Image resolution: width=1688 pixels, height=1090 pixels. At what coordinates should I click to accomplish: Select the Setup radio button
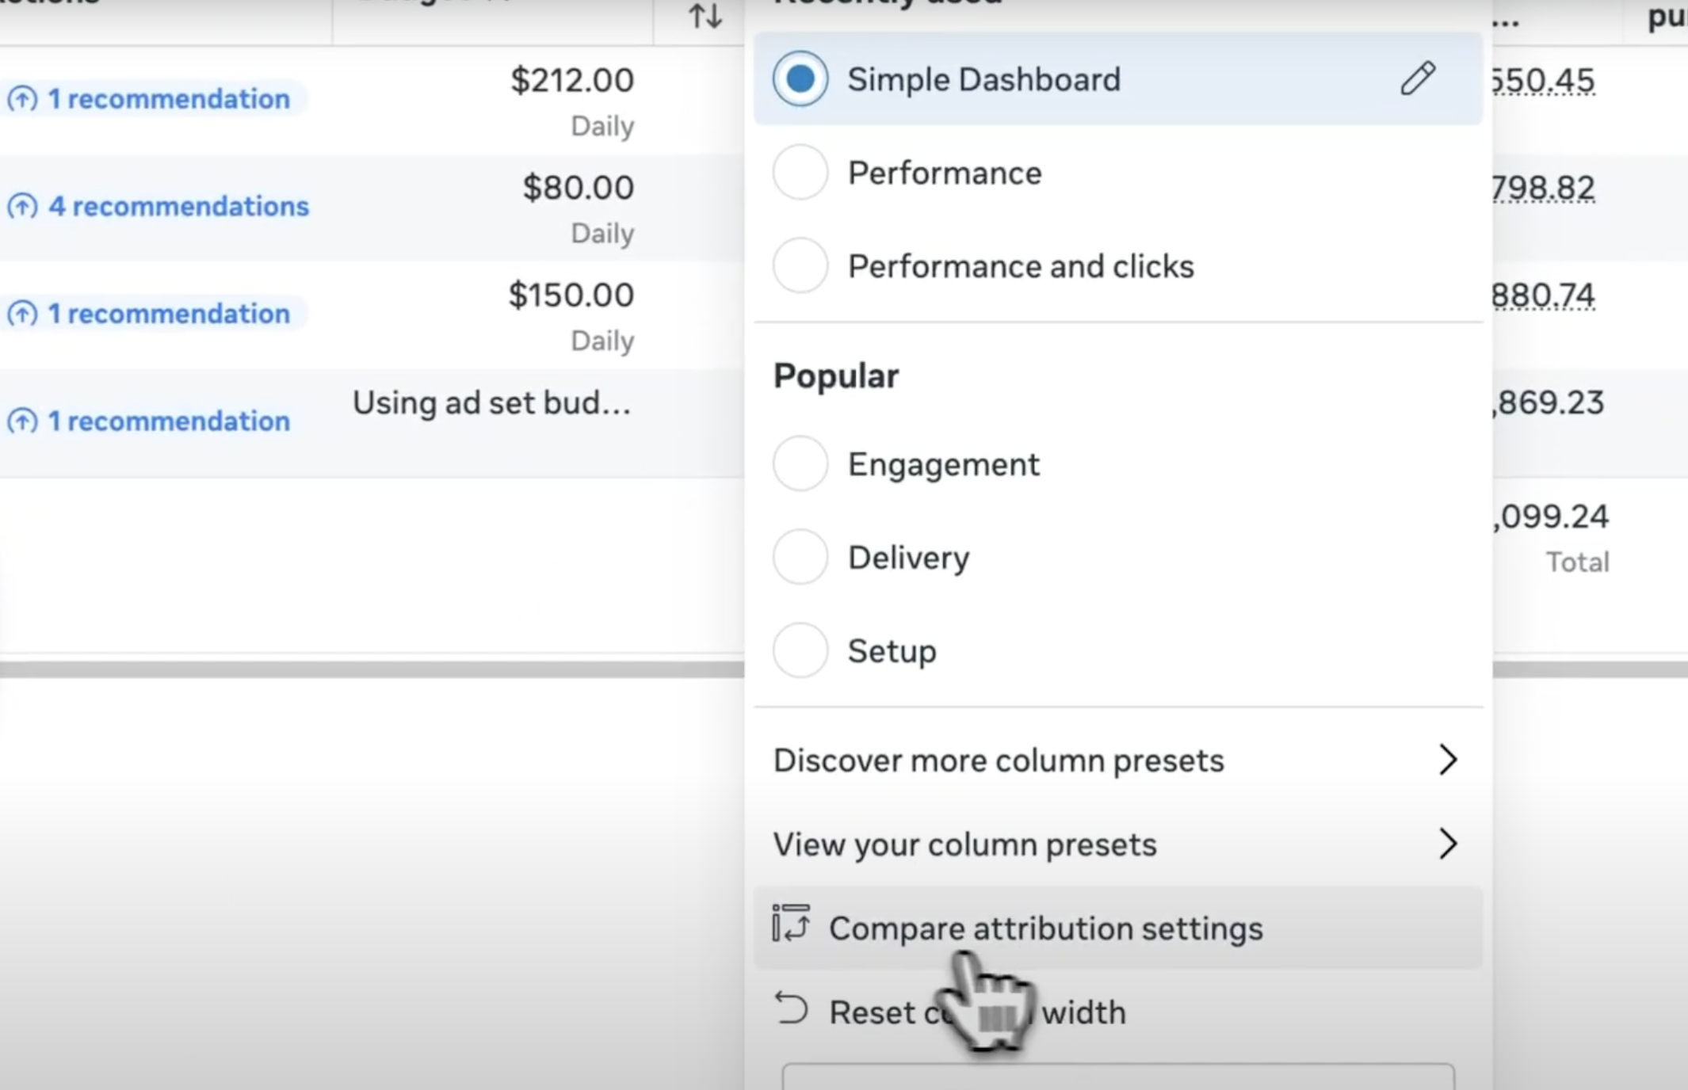click(x=800, y=650)
